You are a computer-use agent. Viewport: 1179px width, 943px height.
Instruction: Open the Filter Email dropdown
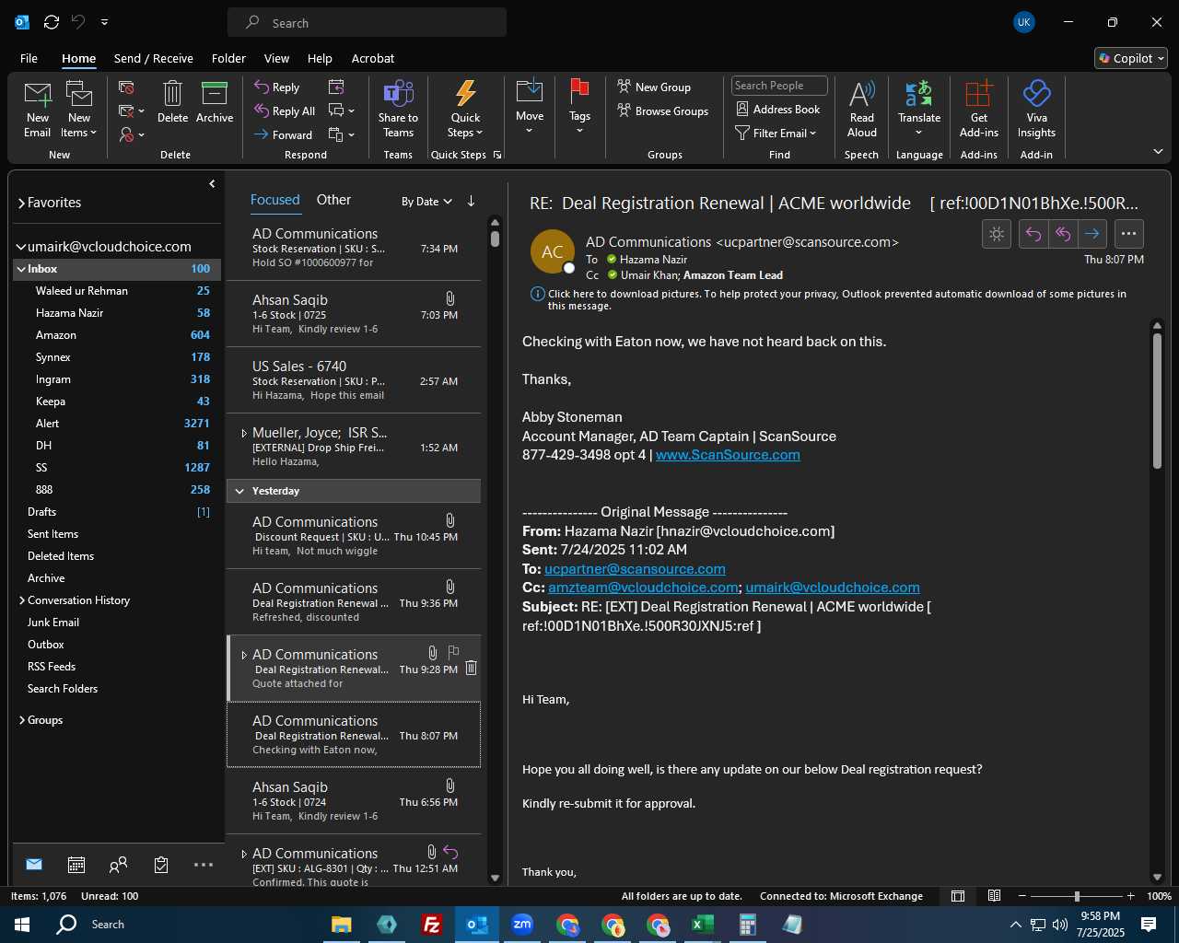coord(776,133)
